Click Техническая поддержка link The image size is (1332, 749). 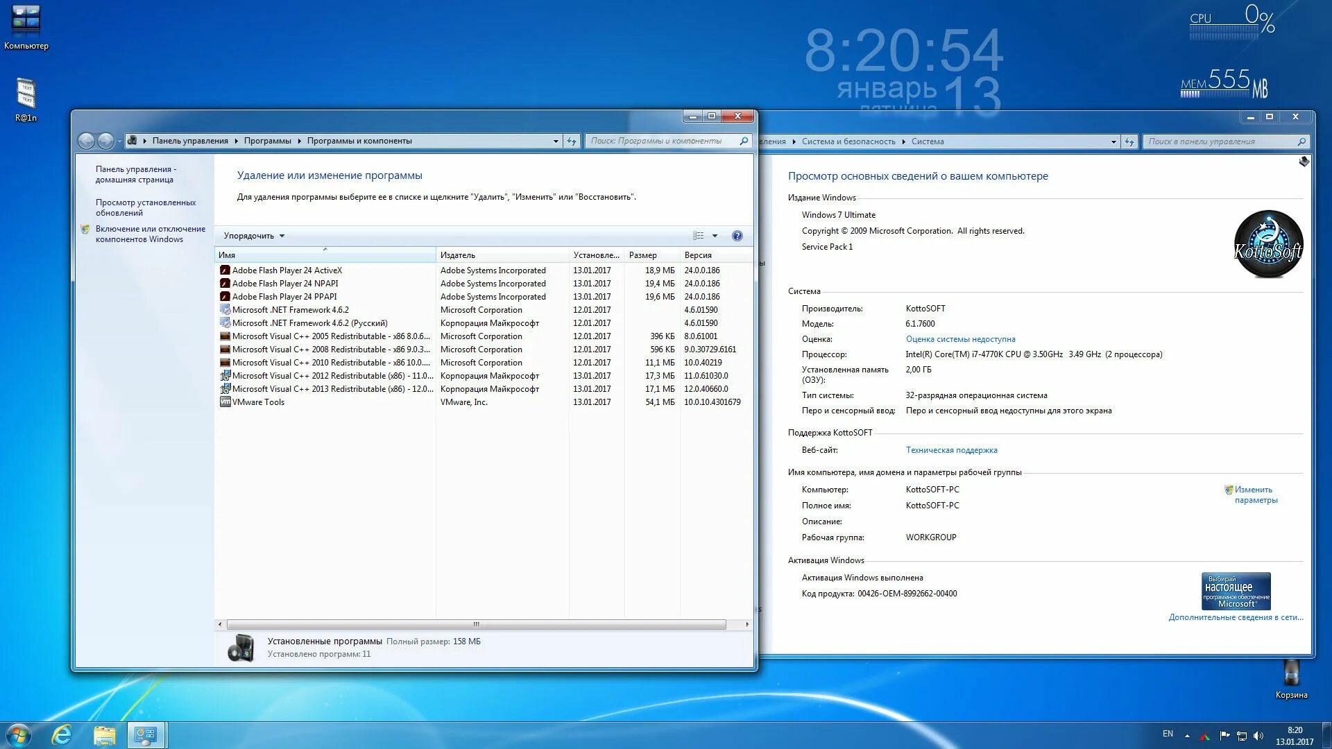pyautogui.click(x=951, y=450)
